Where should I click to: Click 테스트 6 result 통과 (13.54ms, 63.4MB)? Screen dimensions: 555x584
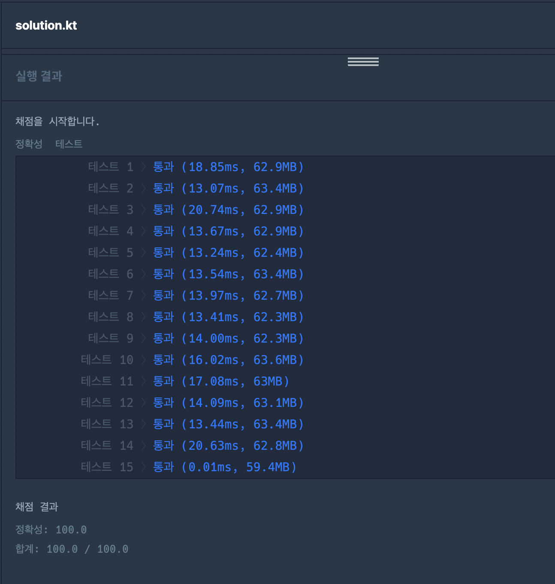(x=229, y=274)
